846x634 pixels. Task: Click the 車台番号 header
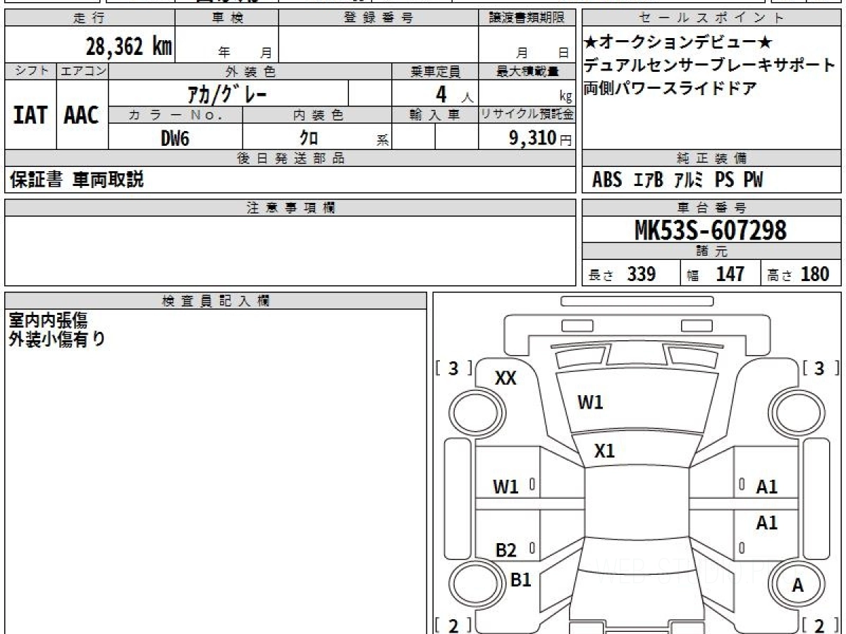(712, 208)
